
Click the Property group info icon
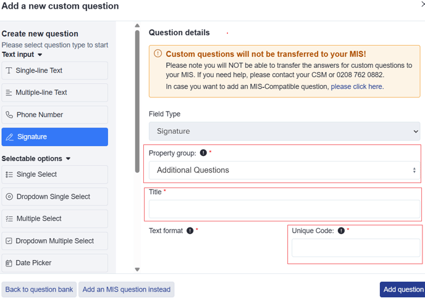click(x=203, y=153)
